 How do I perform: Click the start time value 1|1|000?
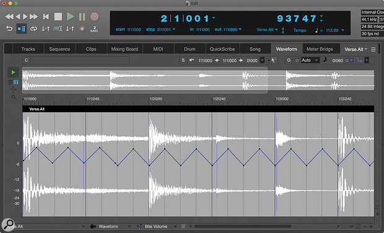tap(134, 29)
